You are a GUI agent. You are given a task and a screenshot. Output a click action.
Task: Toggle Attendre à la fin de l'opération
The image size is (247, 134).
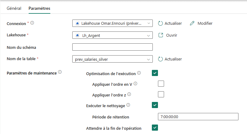pyautogui.click(x=155, y=128)
